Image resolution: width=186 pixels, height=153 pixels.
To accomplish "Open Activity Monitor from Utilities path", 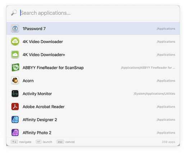I will click(93, 93).
